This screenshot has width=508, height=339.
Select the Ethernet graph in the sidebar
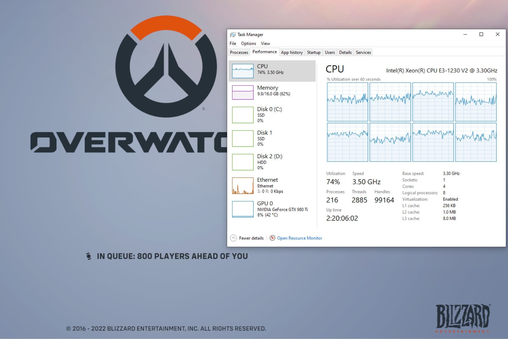243,186
